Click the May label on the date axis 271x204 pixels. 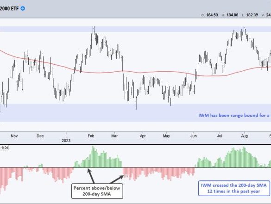pos(166,136)
